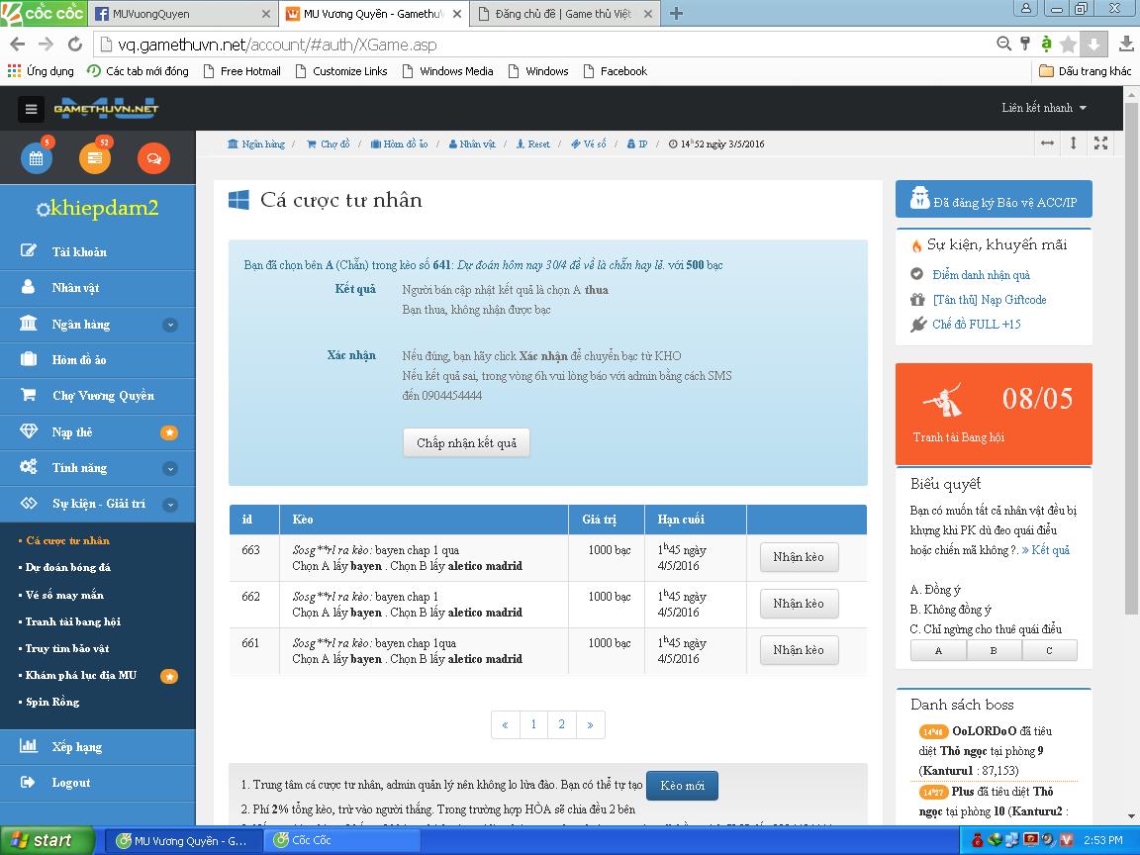Open the blue calendar notification icon

(x=37, y=158)
